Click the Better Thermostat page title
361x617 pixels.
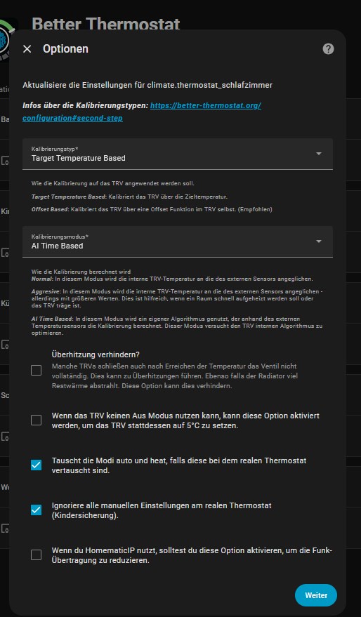(106, 24)
